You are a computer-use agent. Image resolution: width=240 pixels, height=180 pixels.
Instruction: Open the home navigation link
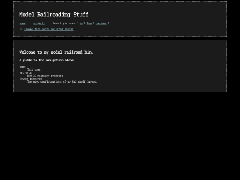click(x=22, y=23)
